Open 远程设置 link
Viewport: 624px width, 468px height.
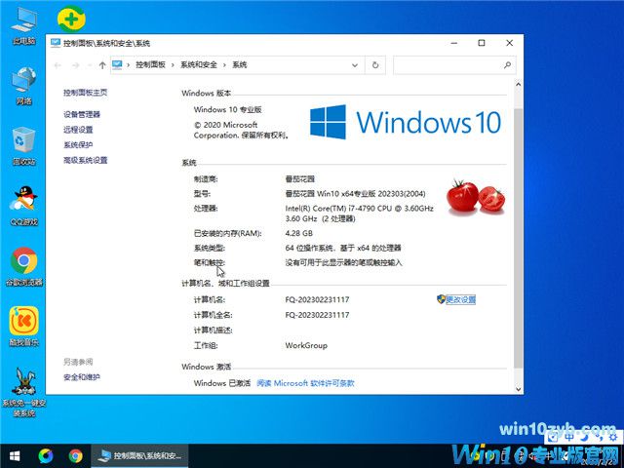[78, 130]
